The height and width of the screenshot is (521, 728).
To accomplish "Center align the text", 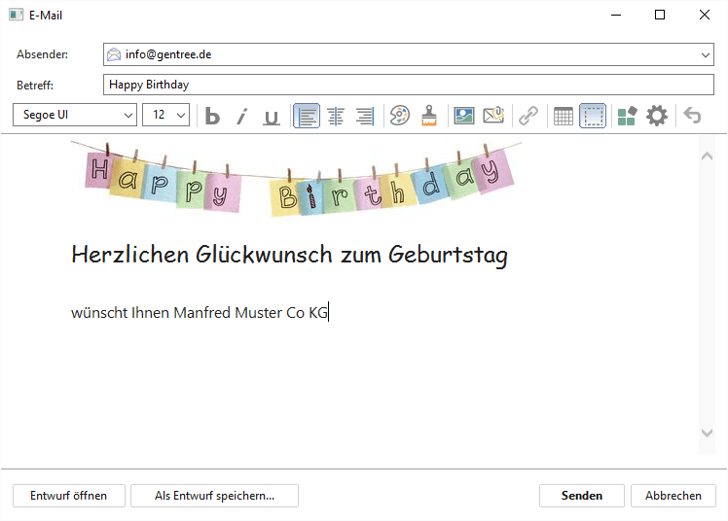I will tap(336, 117).
